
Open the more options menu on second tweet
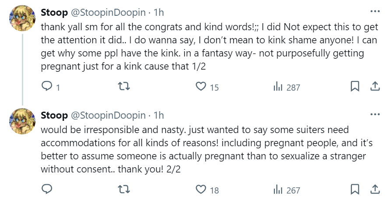pos(375,114)
